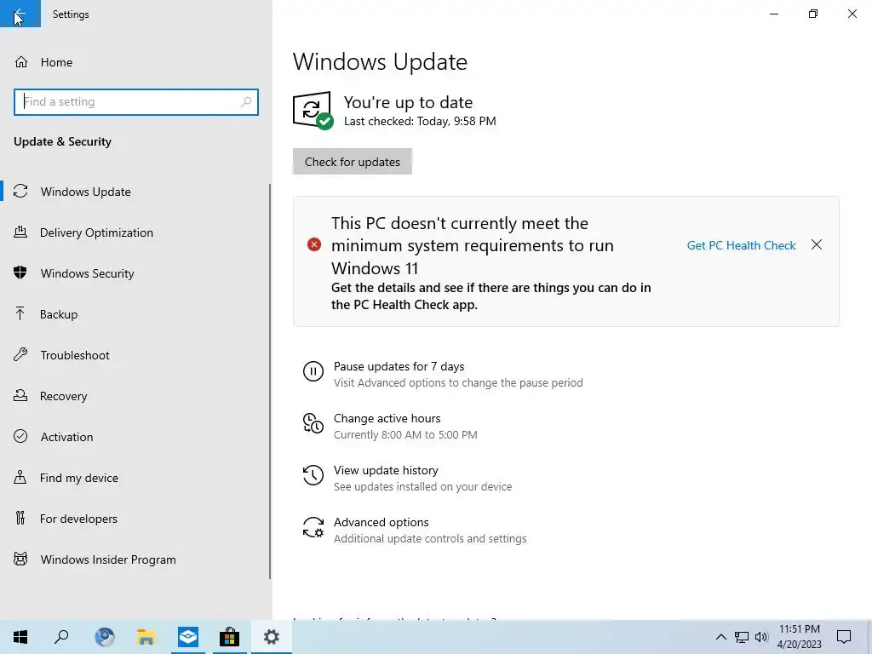
Task: Open the Troubleshoot section
Action: (x=75, y=355)
